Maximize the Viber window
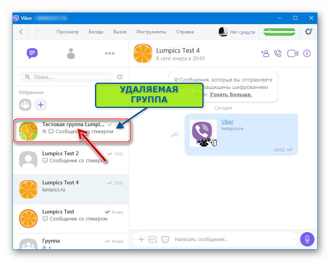330x262 pixels. click(295, 18)
